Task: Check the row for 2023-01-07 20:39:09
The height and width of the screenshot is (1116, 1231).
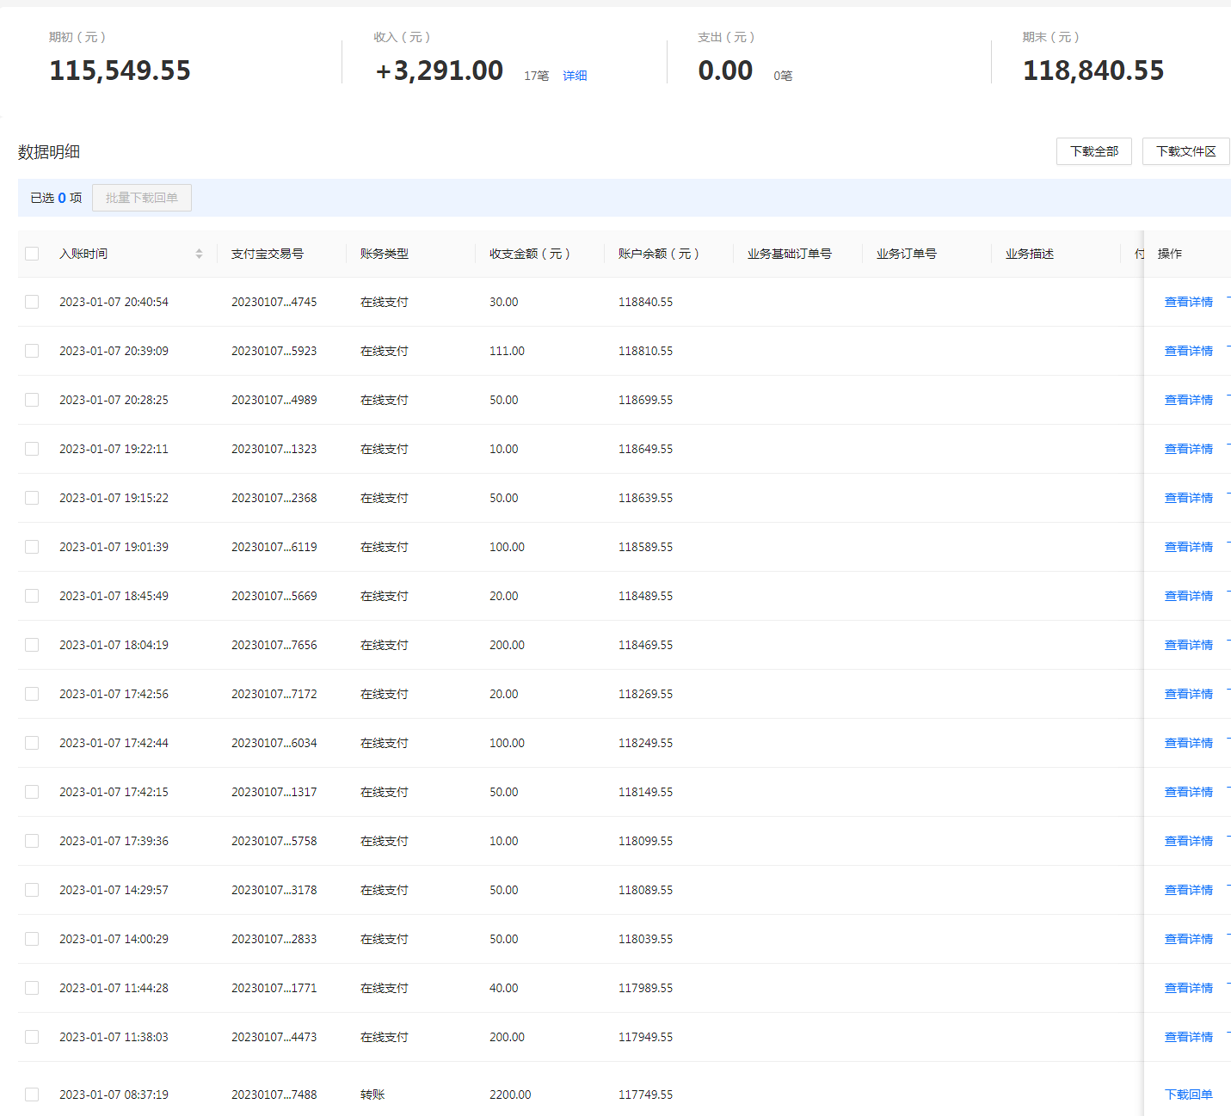Action: 32,351
